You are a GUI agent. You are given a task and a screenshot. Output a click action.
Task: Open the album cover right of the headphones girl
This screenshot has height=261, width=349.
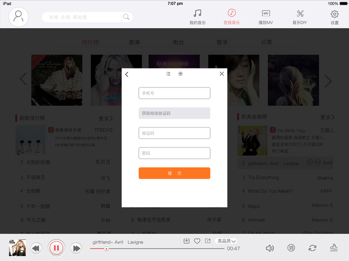tap(293, 80)
